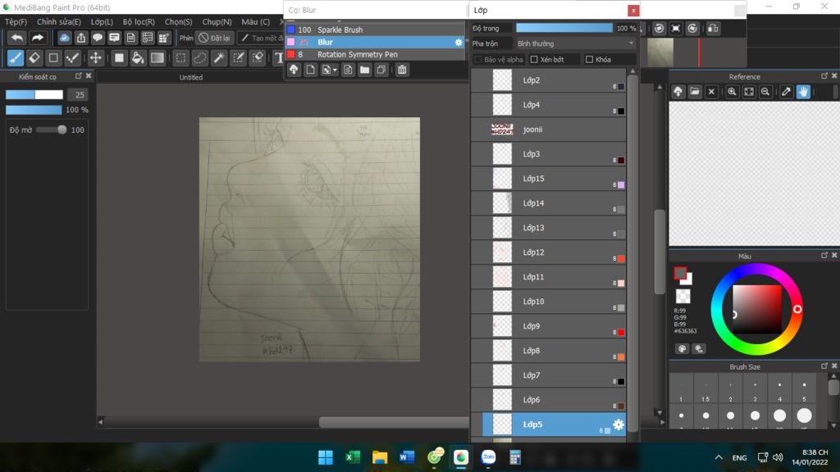
Task: Enable the Xén bớt checkbox
Action: tap(534, 59)
